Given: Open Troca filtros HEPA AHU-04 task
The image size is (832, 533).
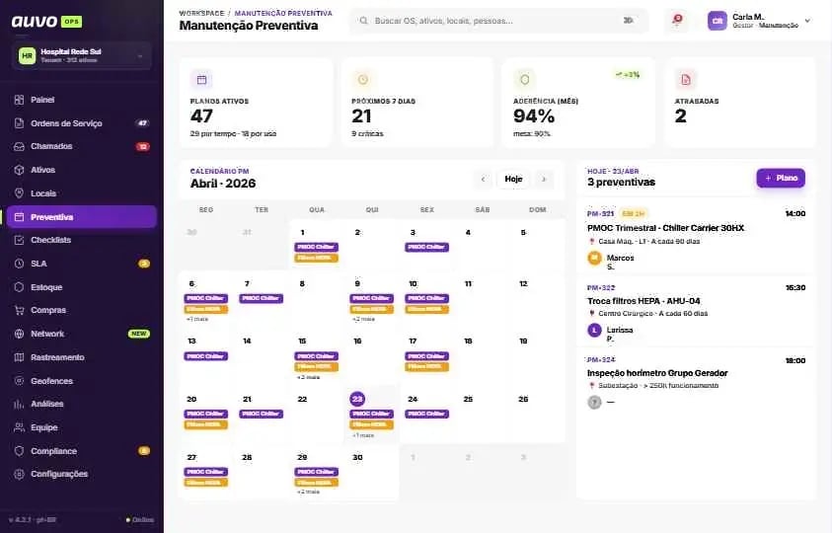Looking at the screenshot, I should pyautogui.click(x=696, y=312).
